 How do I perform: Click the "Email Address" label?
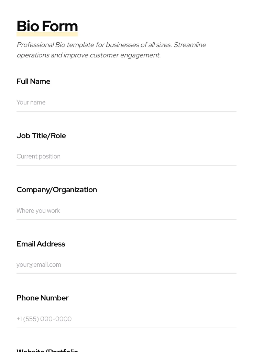tap(41, 244)
